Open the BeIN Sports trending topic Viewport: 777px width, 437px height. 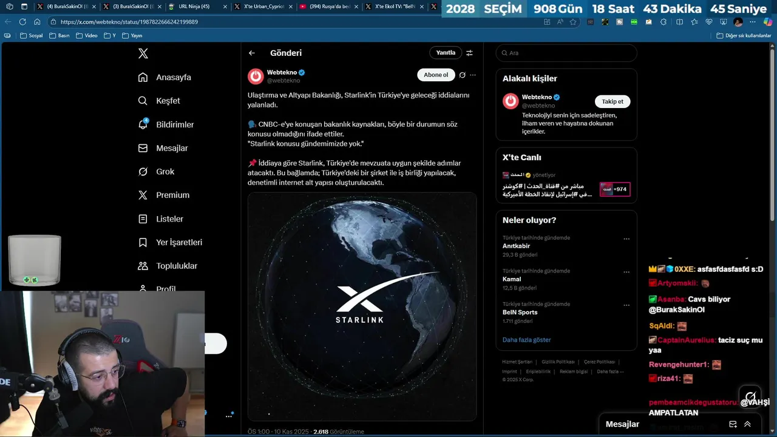(520, 312)
